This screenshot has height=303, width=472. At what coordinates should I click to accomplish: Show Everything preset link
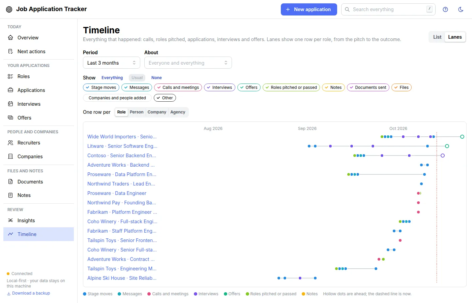pyautogui.click(x=112, y=78)
